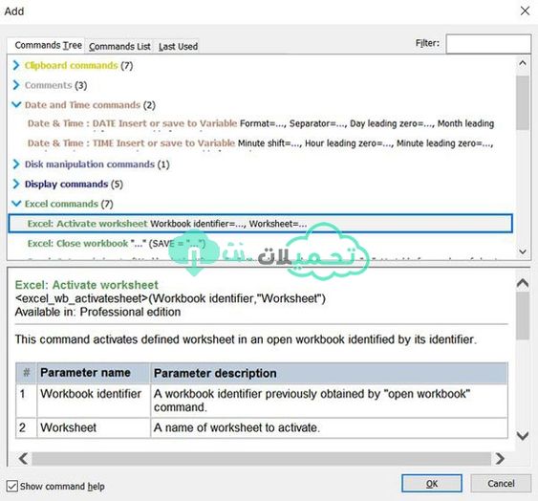Confirm with the OK button

pos(432,484)
